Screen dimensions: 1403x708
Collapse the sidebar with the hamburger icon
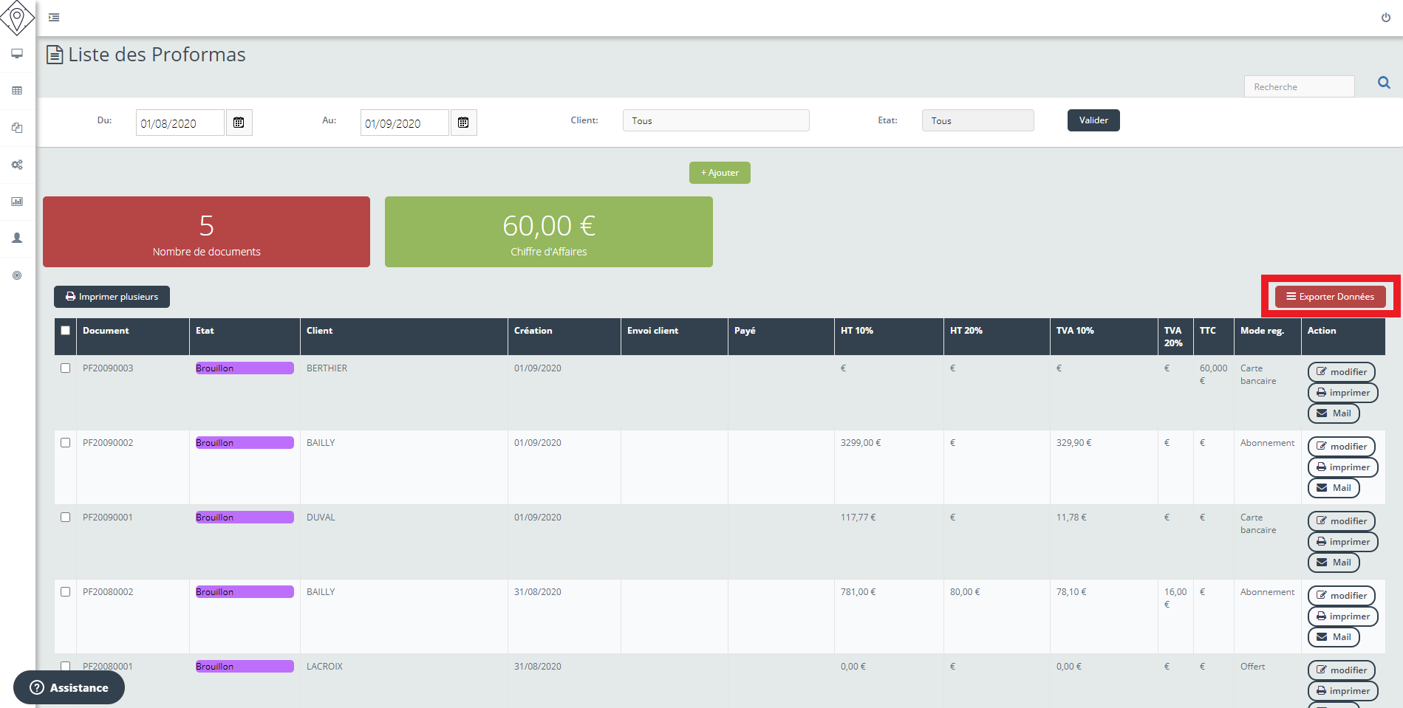(52, 17)
